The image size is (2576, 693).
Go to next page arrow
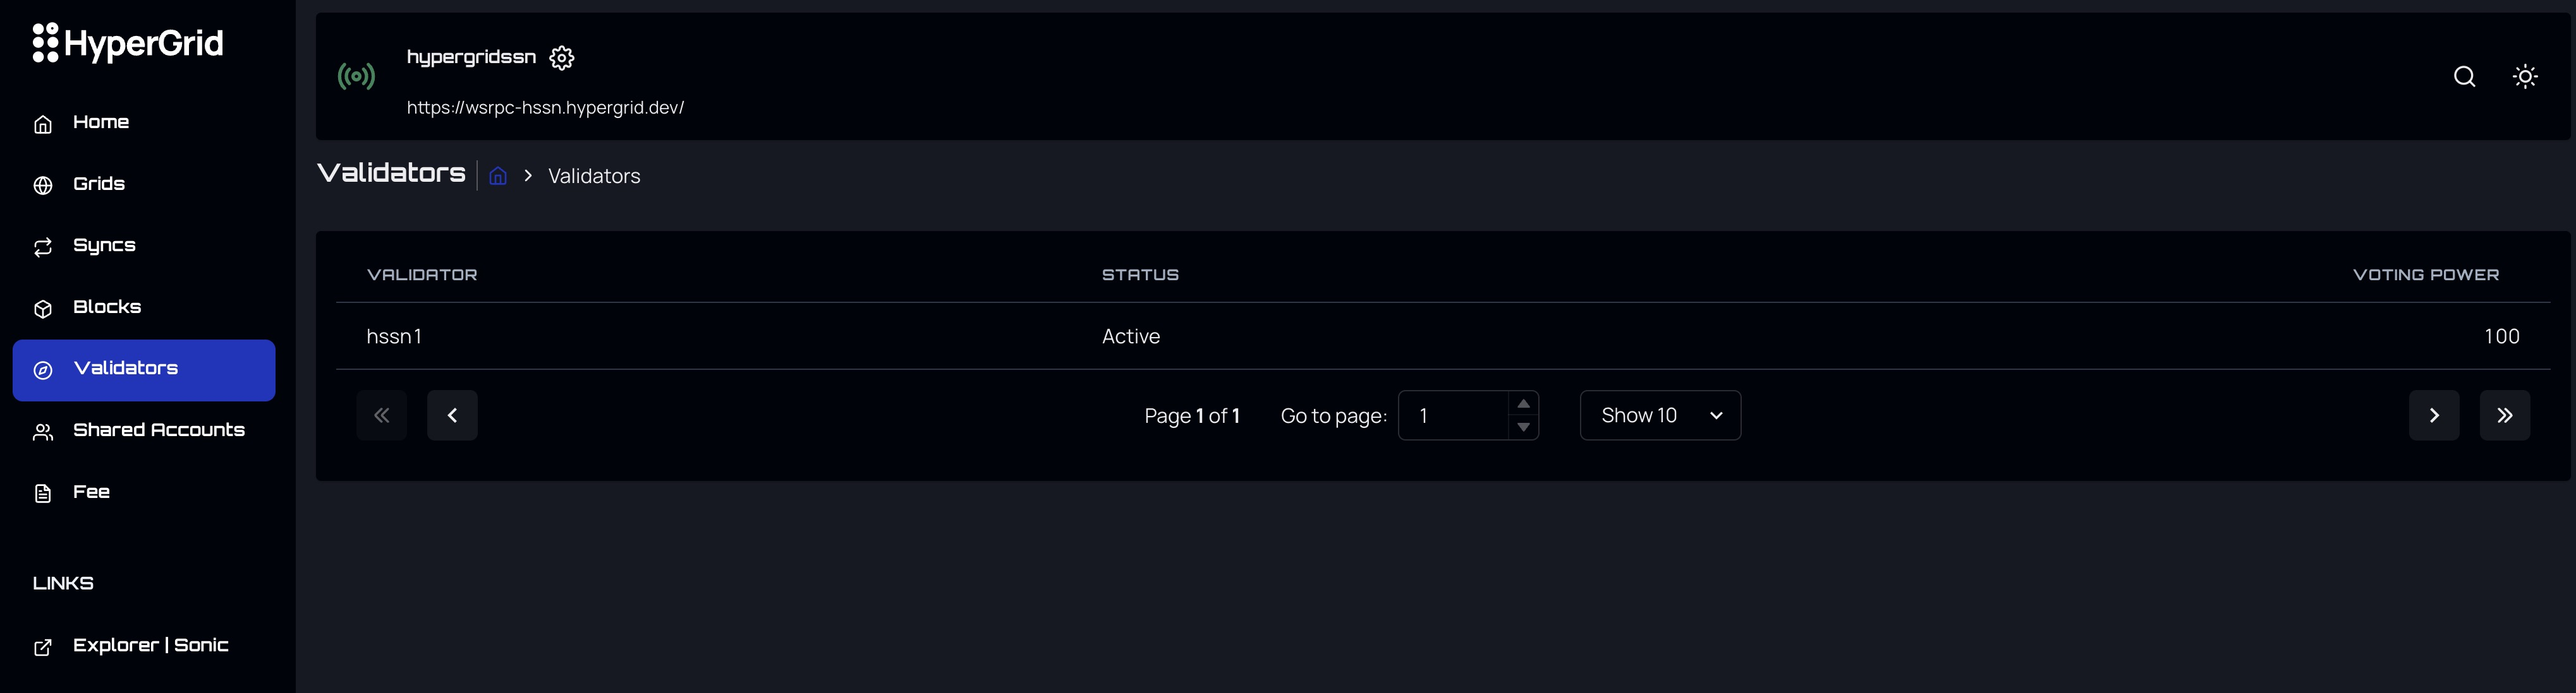(x=2434, y=415)
